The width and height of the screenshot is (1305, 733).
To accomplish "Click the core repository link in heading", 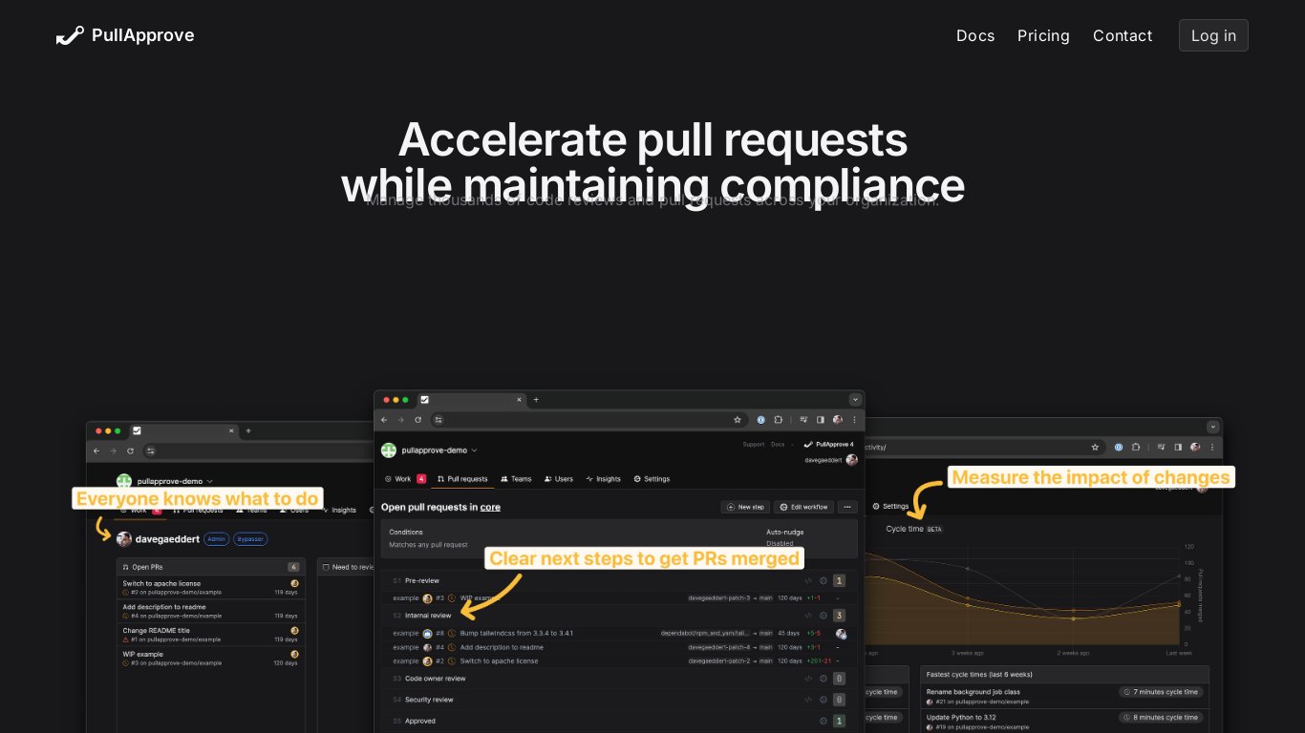I will pyautogui.click(x=490, y=507).
